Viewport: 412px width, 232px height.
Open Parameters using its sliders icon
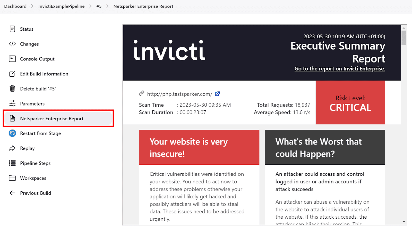pyautogui.click(x=12, y=103)
